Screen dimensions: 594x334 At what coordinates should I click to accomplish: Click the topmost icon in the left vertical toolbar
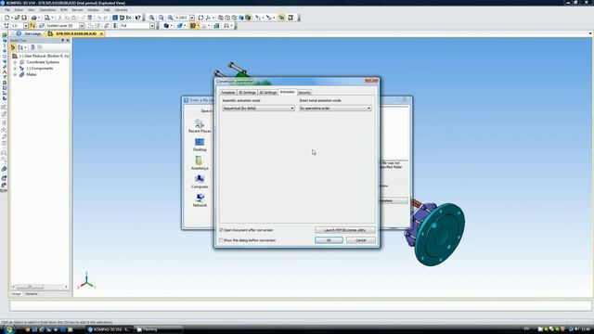pos(4,35)
